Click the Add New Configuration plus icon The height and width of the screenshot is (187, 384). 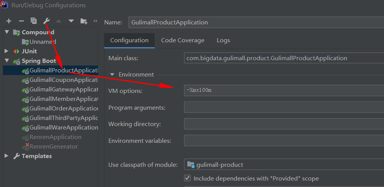[9, 21]
